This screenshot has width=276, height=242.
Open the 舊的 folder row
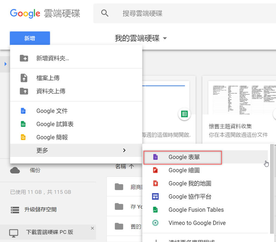pos(125,226)
